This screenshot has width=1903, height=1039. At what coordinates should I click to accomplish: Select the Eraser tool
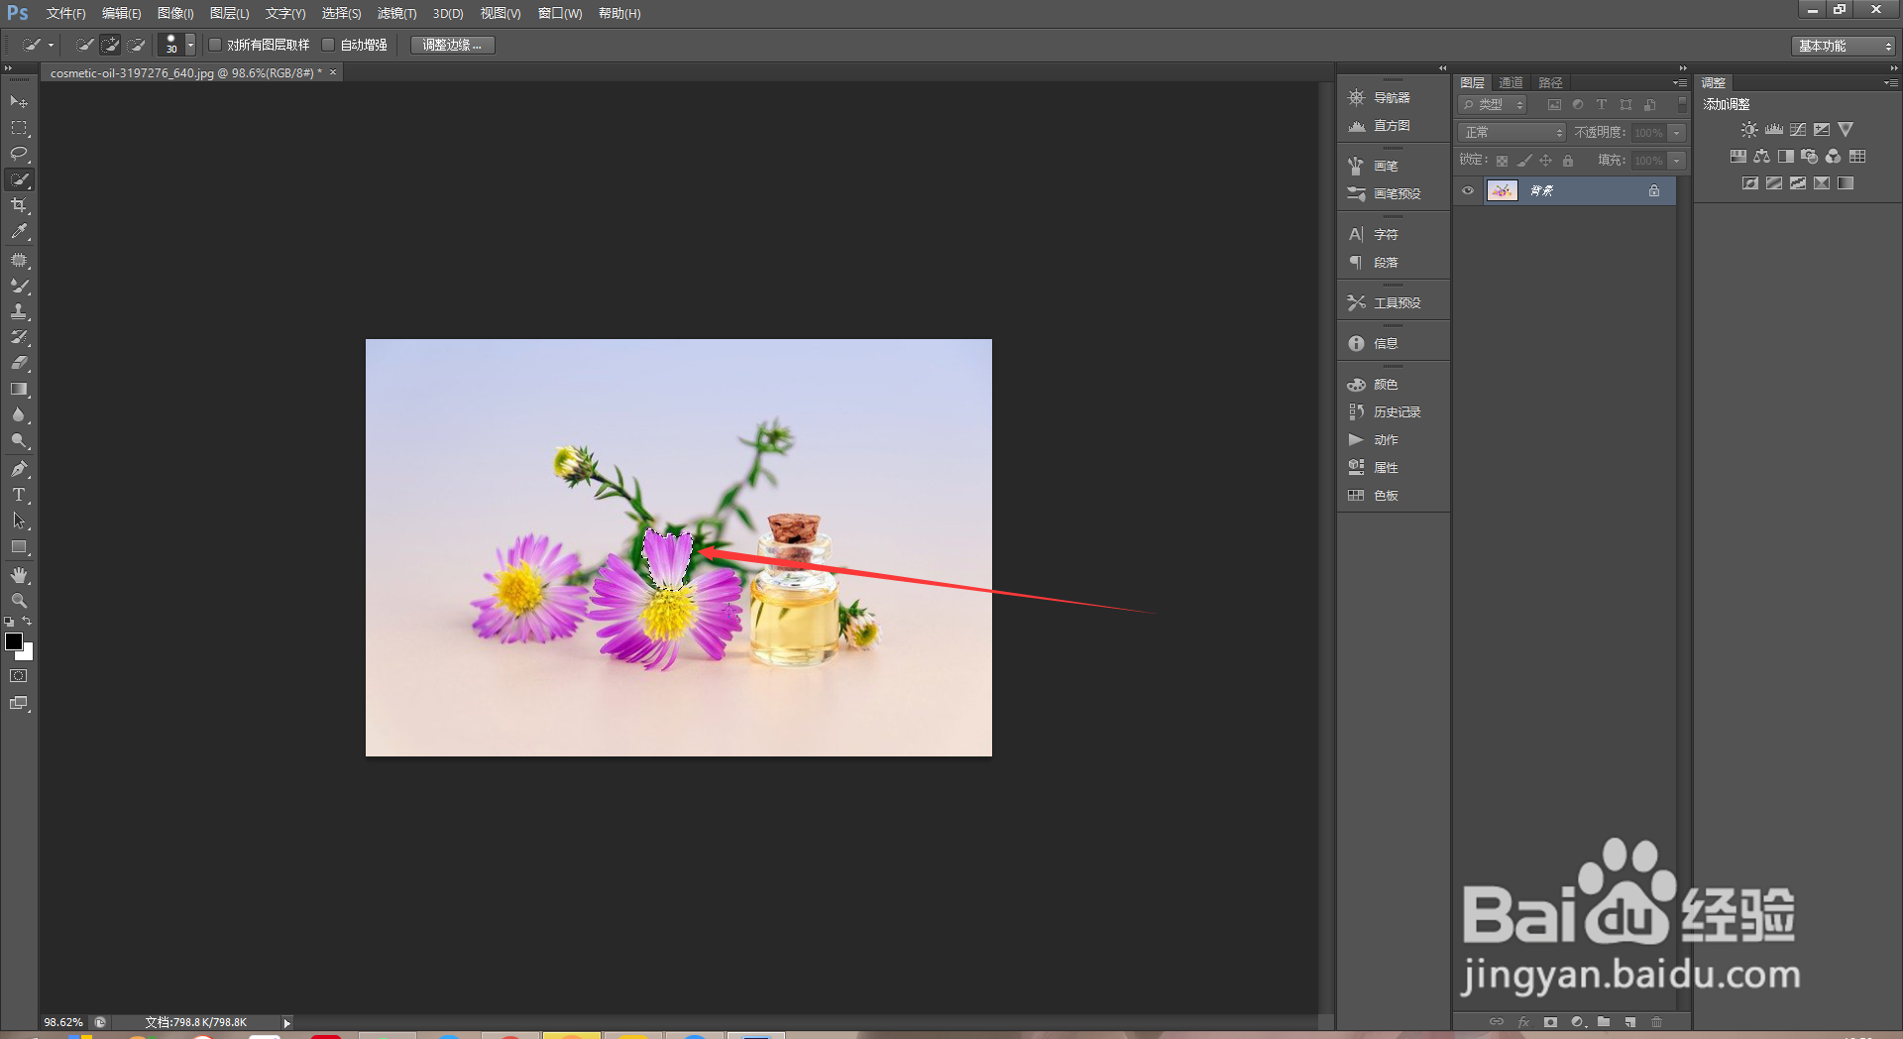click(19, 363)
